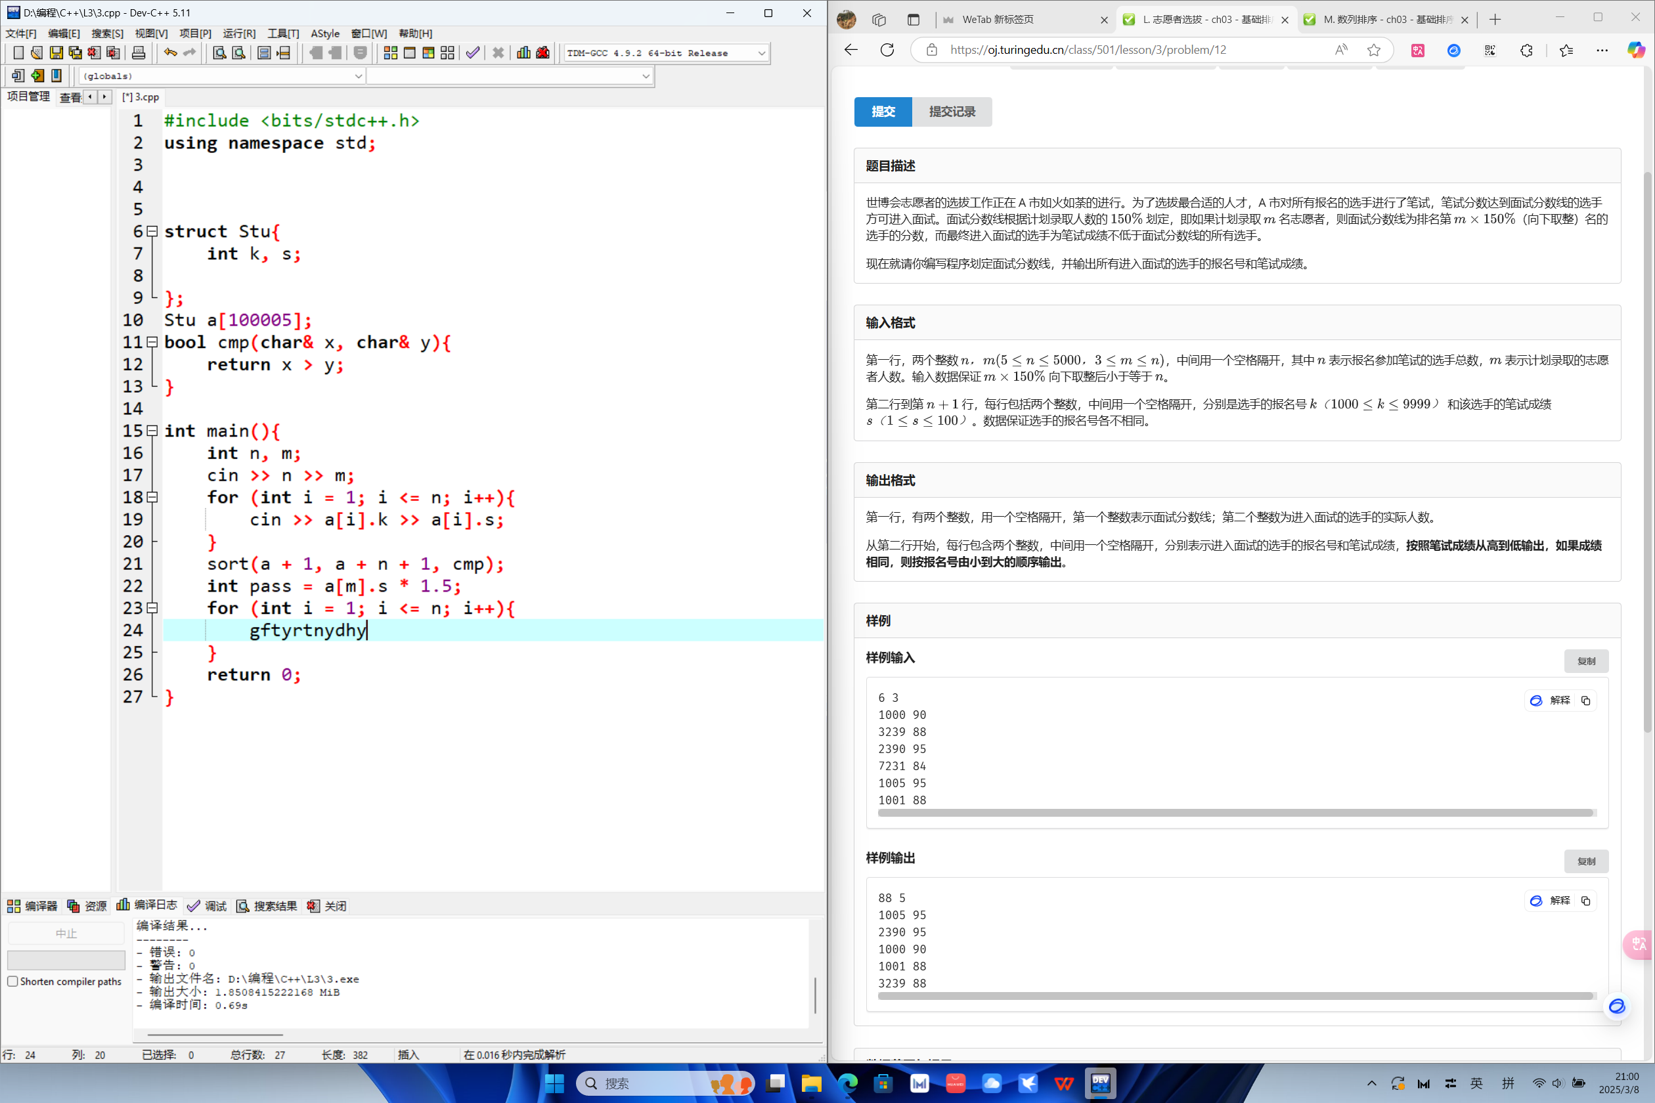The image size is (1655, 1103).
Task: Collapse the main function code fold
Action: [151, 431]
